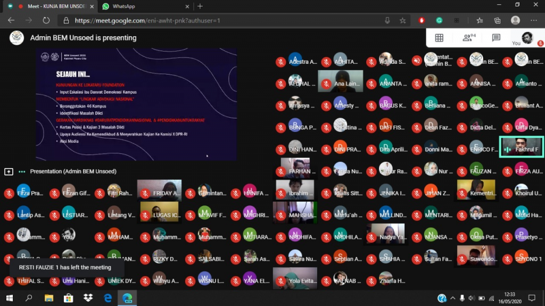
Task: Expand the browser Settings and more menu
Action: pos(533,20)
